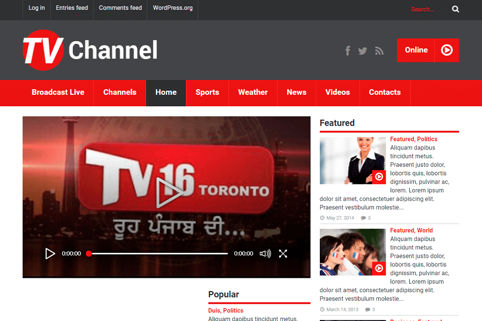Click the search magnifier icon
The width and height of the screenshot is (482, 321).
[455, 9]
